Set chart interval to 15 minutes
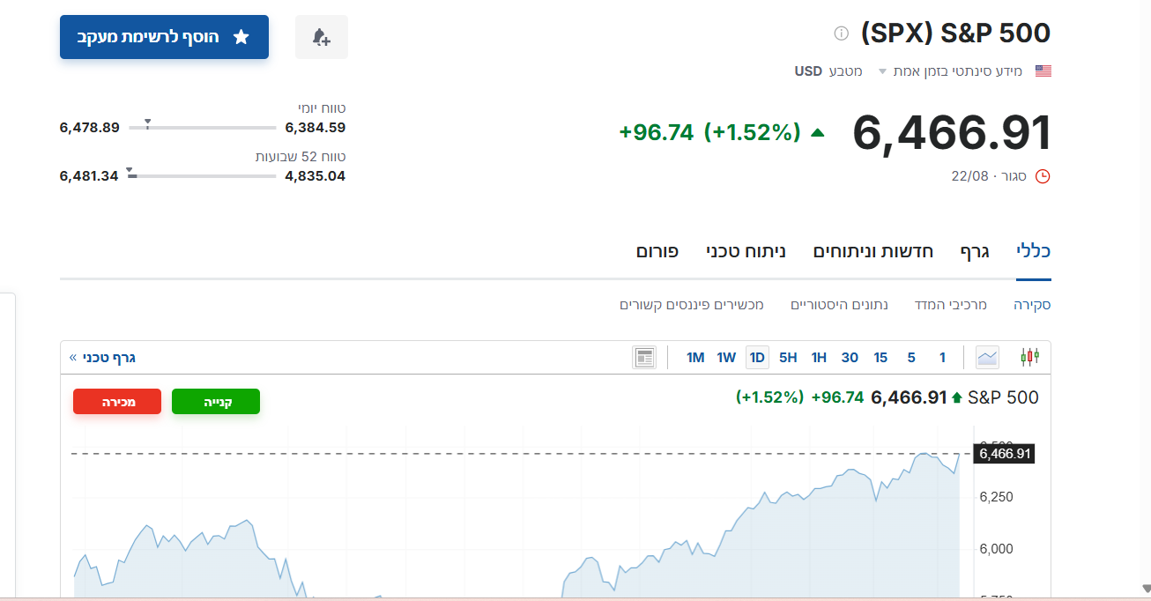 [x=880, y=357]
